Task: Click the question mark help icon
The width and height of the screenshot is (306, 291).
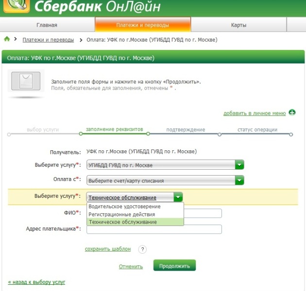Action: (x=142, y=249)
